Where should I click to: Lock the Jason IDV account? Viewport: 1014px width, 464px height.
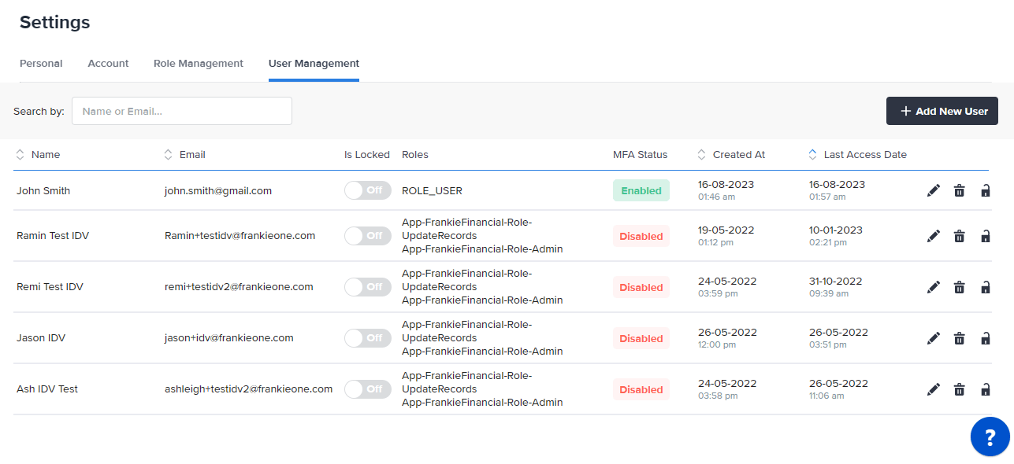(x=985, y=337)
